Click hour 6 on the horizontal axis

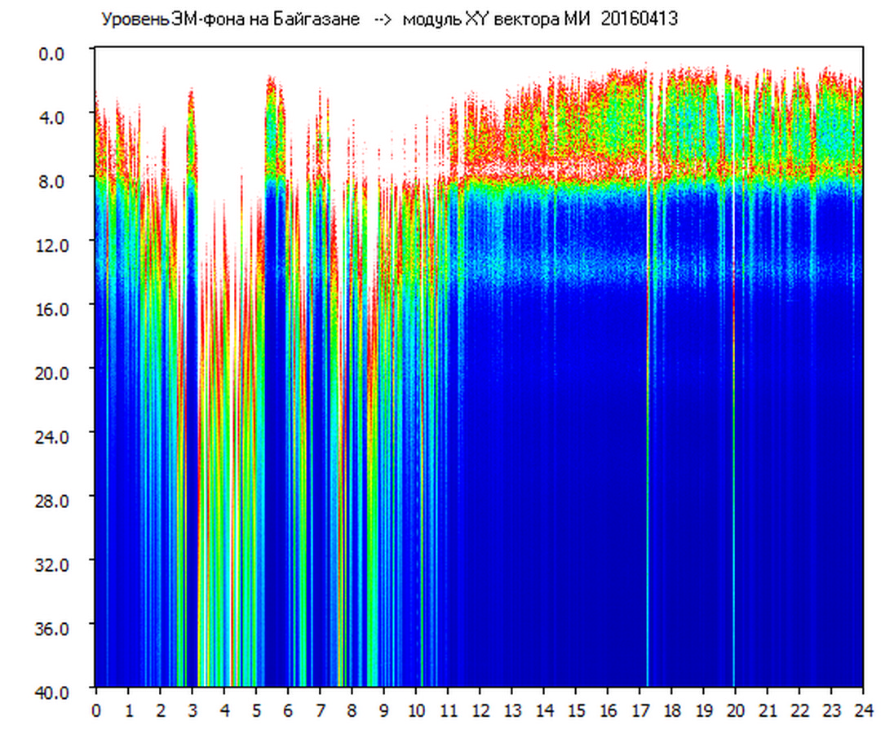point(288,710)
